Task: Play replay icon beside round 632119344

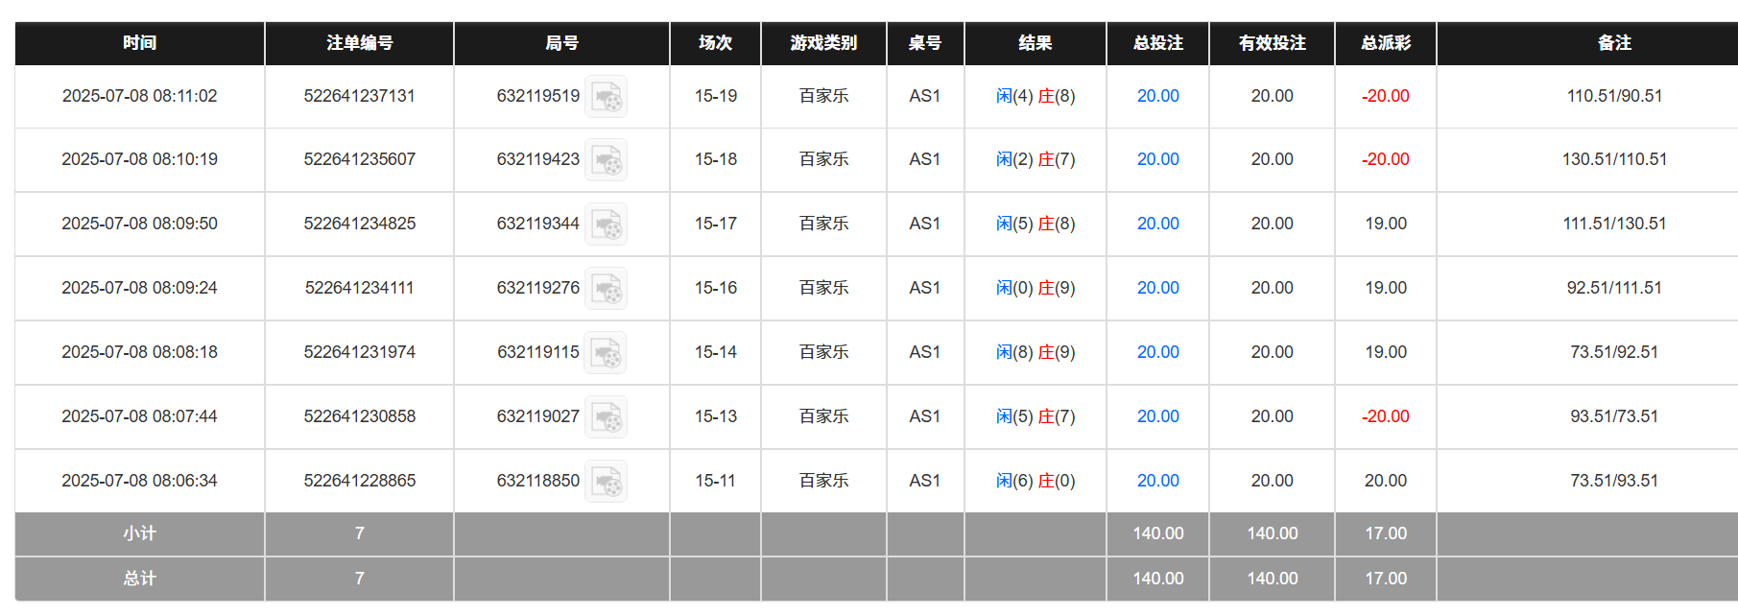Action: (x=607, y=225)
